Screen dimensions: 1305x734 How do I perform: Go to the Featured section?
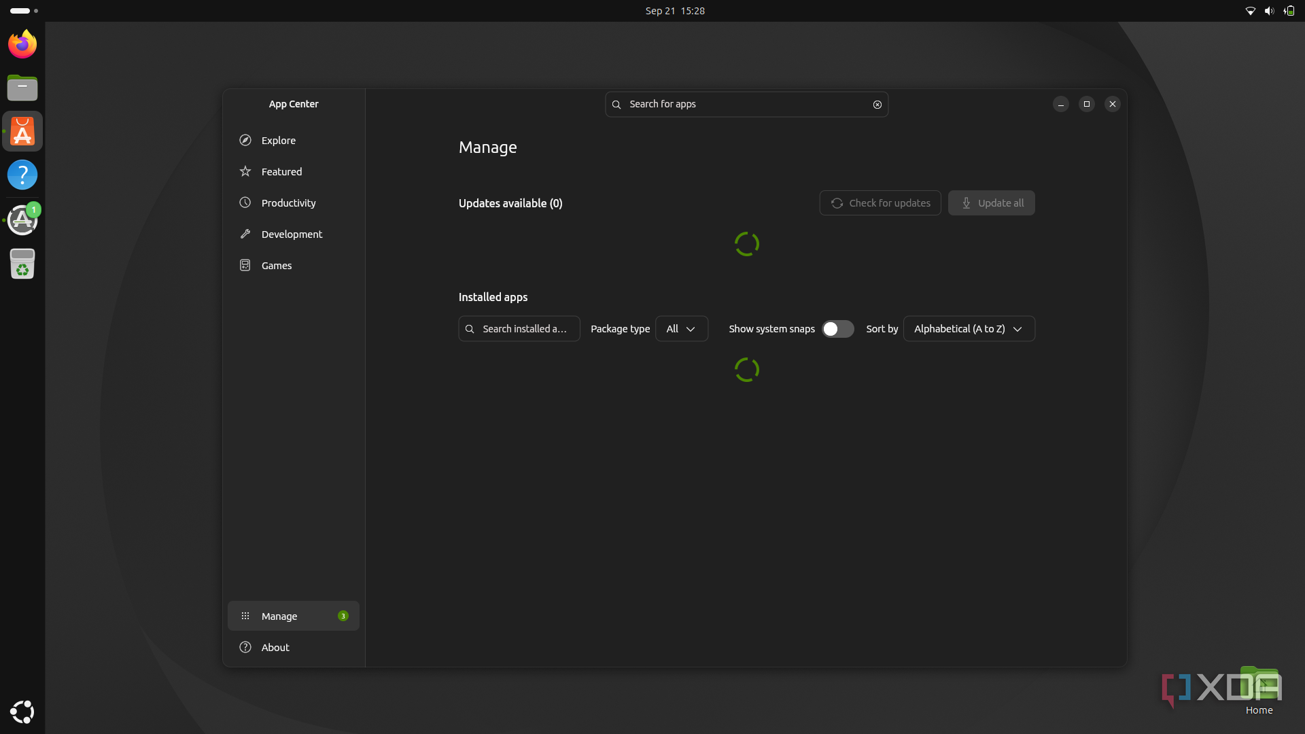(x=294, y=171)
